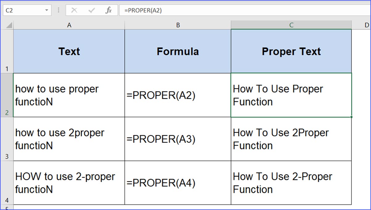371x210 pixels.
Task: Click the Insert Function fx icon
Action: pos(109,10)
